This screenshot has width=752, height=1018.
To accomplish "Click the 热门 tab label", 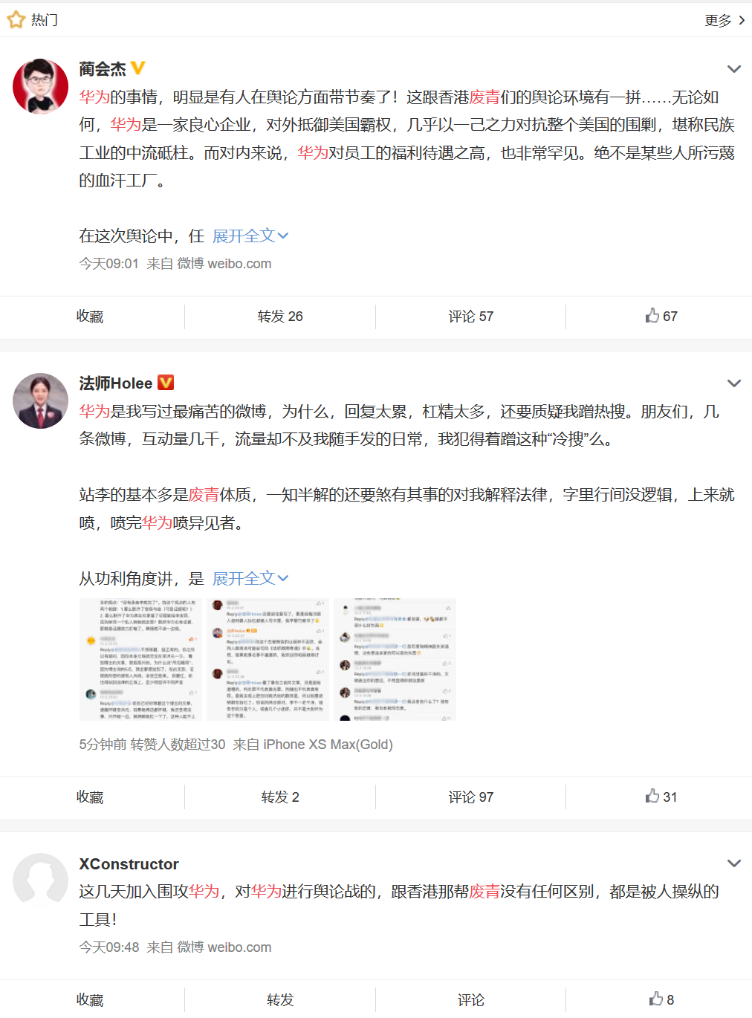I will coord(45,20).
